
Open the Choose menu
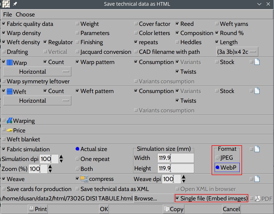click(25, 15)
